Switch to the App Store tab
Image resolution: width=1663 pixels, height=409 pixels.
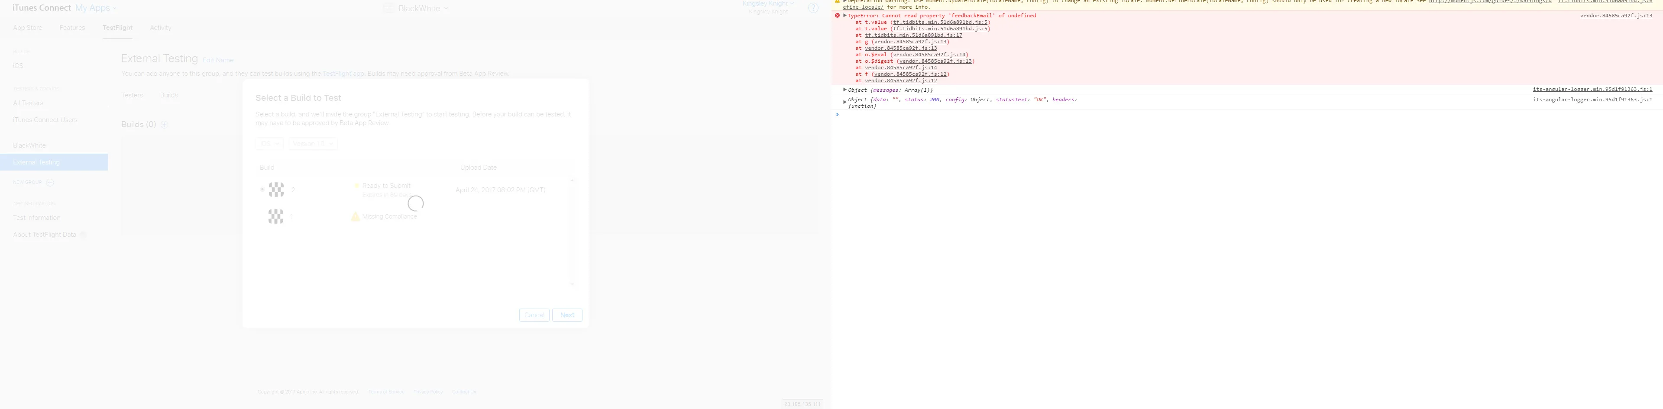(28, 28)
